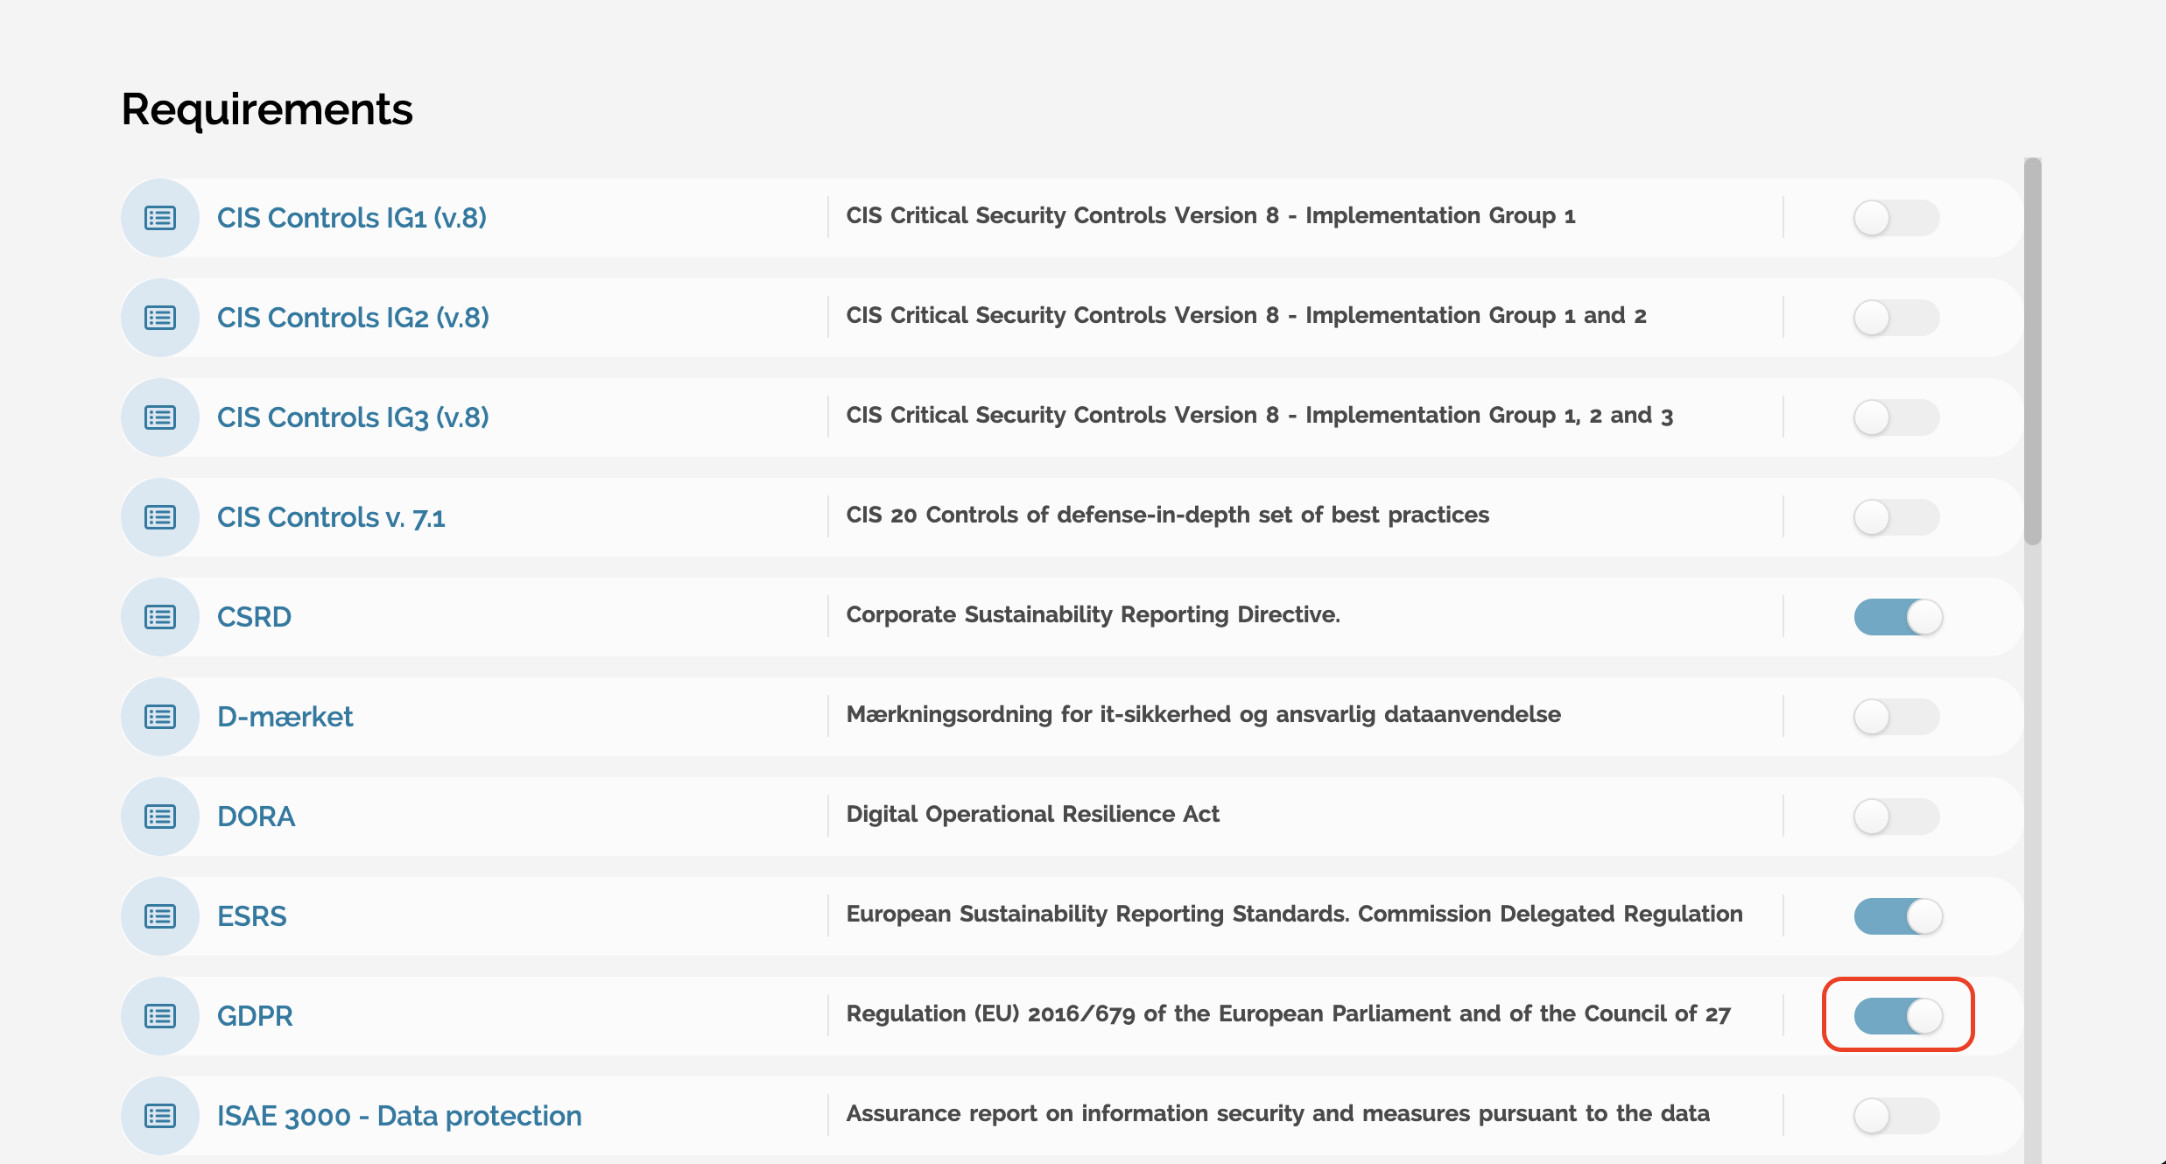
Task: Click the list icon next to D-mærket
Action: [160, 717]
